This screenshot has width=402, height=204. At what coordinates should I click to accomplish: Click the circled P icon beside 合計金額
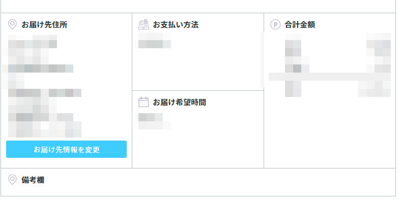pyautogui.click(x=275, y=24)
